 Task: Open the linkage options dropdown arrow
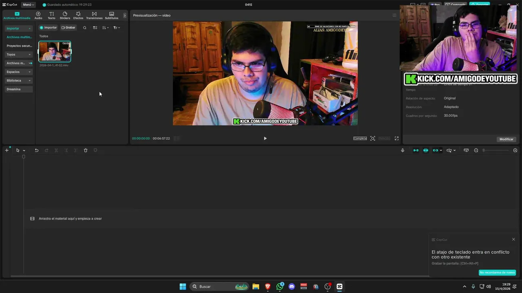coord(441,151)
